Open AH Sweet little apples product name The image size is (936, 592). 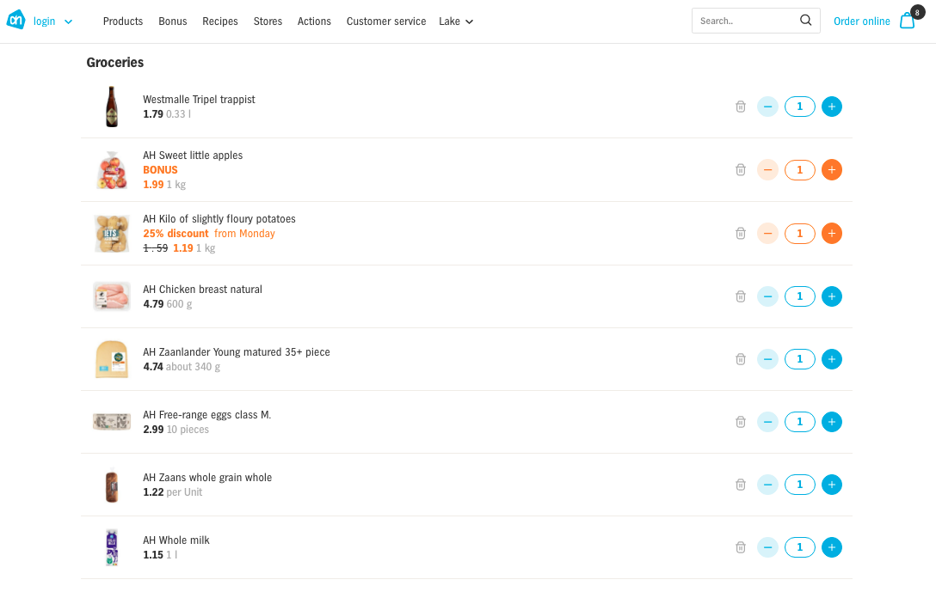[x=193, y=156]
